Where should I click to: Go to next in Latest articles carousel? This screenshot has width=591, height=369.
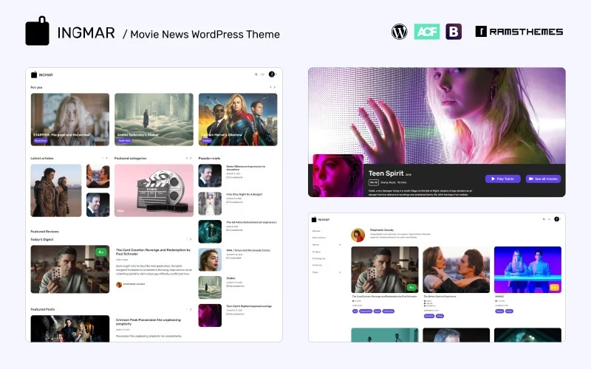pos(107,158)
